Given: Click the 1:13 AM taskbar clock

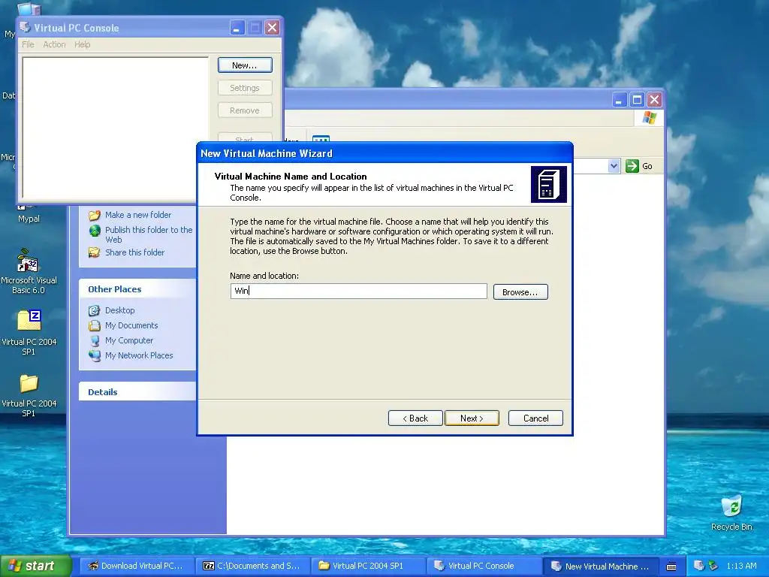Looking at the screenshot, I should tap(741, 566).
